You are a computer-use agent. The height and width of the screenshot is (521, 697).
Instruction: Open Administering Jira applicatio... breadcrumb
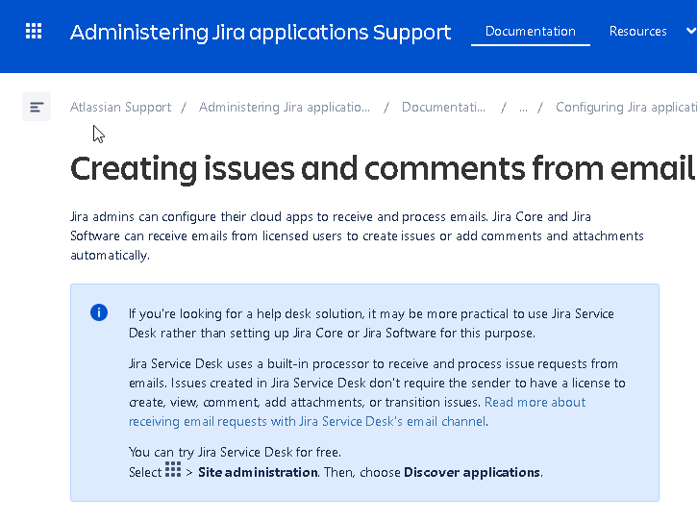pyautogui.click(x=285, y=107)
